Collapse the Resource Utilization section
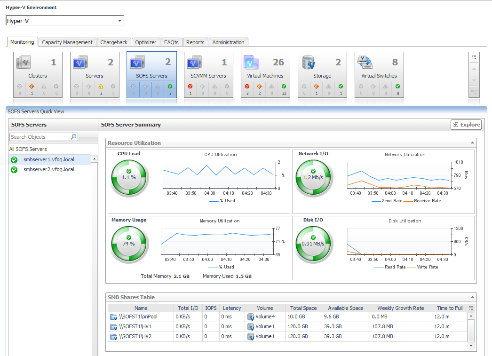 click(472, 143)
